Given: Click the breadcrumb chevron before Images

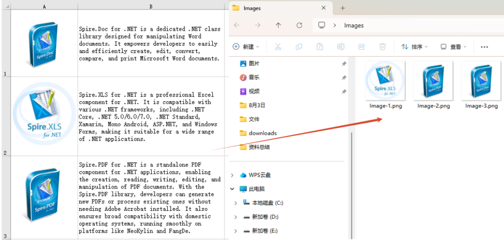Looking at the screenshot, I should [335, 25].
